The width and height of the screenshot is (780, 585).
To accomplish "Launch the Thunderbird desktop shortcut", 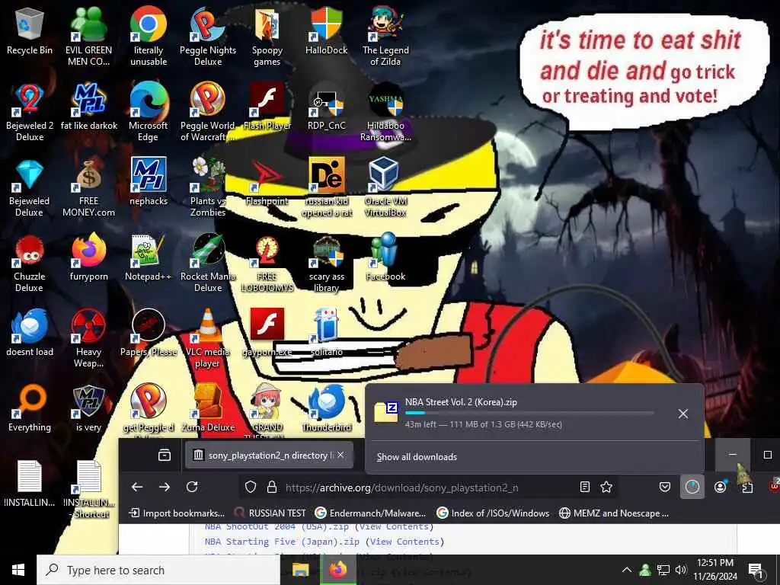I will tap(326, 408).
